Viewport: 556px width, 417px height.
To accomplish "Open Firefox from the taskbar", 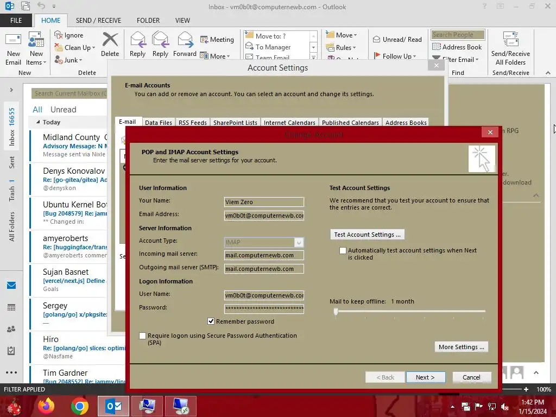I will click(x=46, y=406).
